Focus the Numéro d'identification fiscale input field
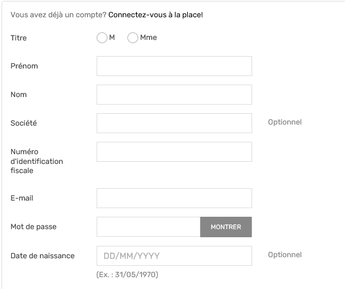The height and width of the screenshot is (289, 345). click(x=174, y=152)
